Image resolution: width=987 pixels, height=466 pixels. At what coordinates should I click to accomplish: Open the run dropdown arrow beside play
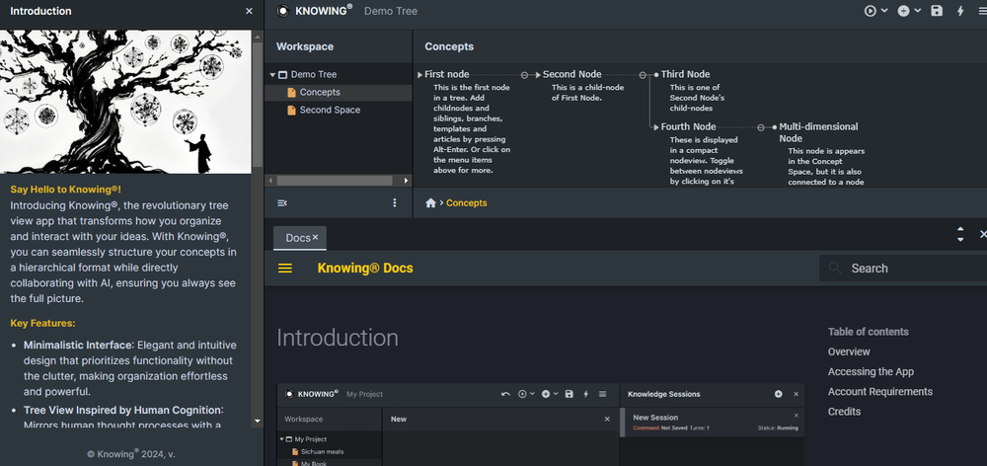click(884, 11)
